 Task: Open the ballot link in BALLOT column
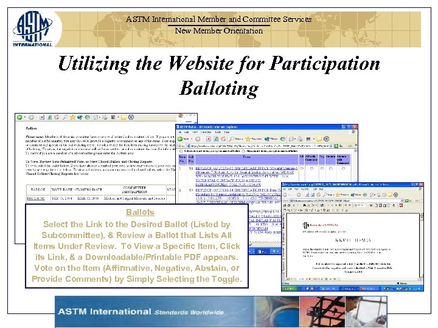point(35,198)
